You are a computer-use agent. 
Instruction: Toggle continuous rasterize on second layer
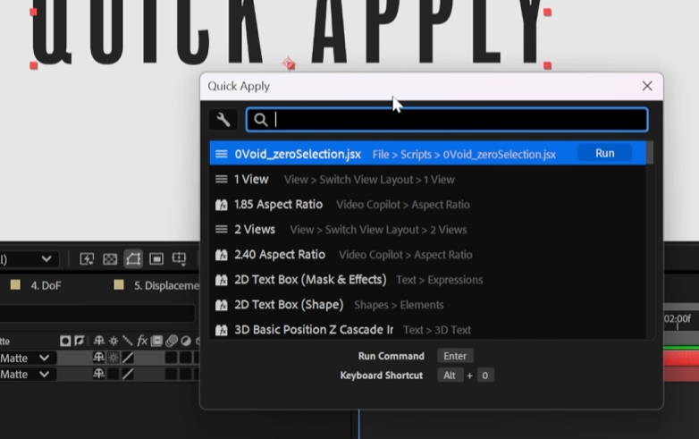coord(114,374)
